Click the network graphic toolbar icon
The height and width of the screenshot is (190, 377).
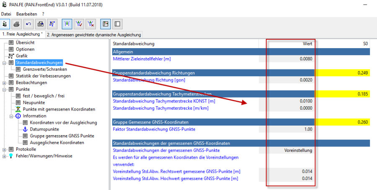pyautogui.click(x=52, y=24)
